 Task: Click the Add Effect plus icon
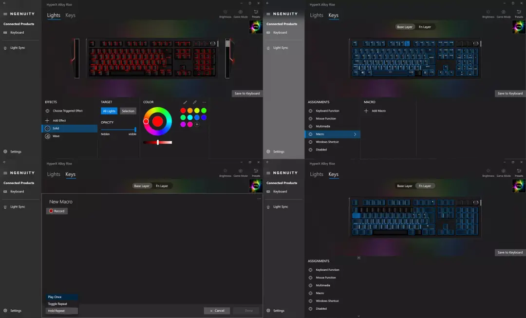(x=47, y=120)
